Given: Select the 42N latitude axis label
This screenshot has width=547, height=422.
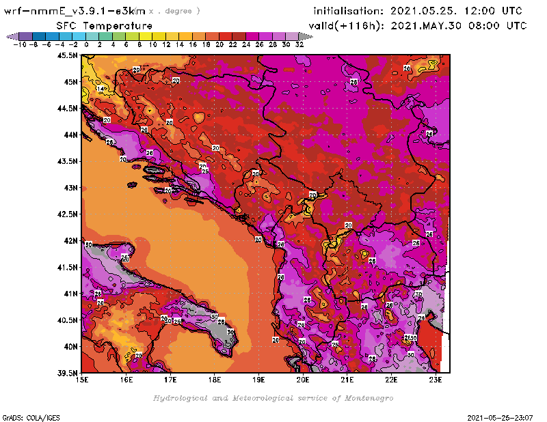Looking at the screenshot, I should pyautogui.click(x=70, y=240).
